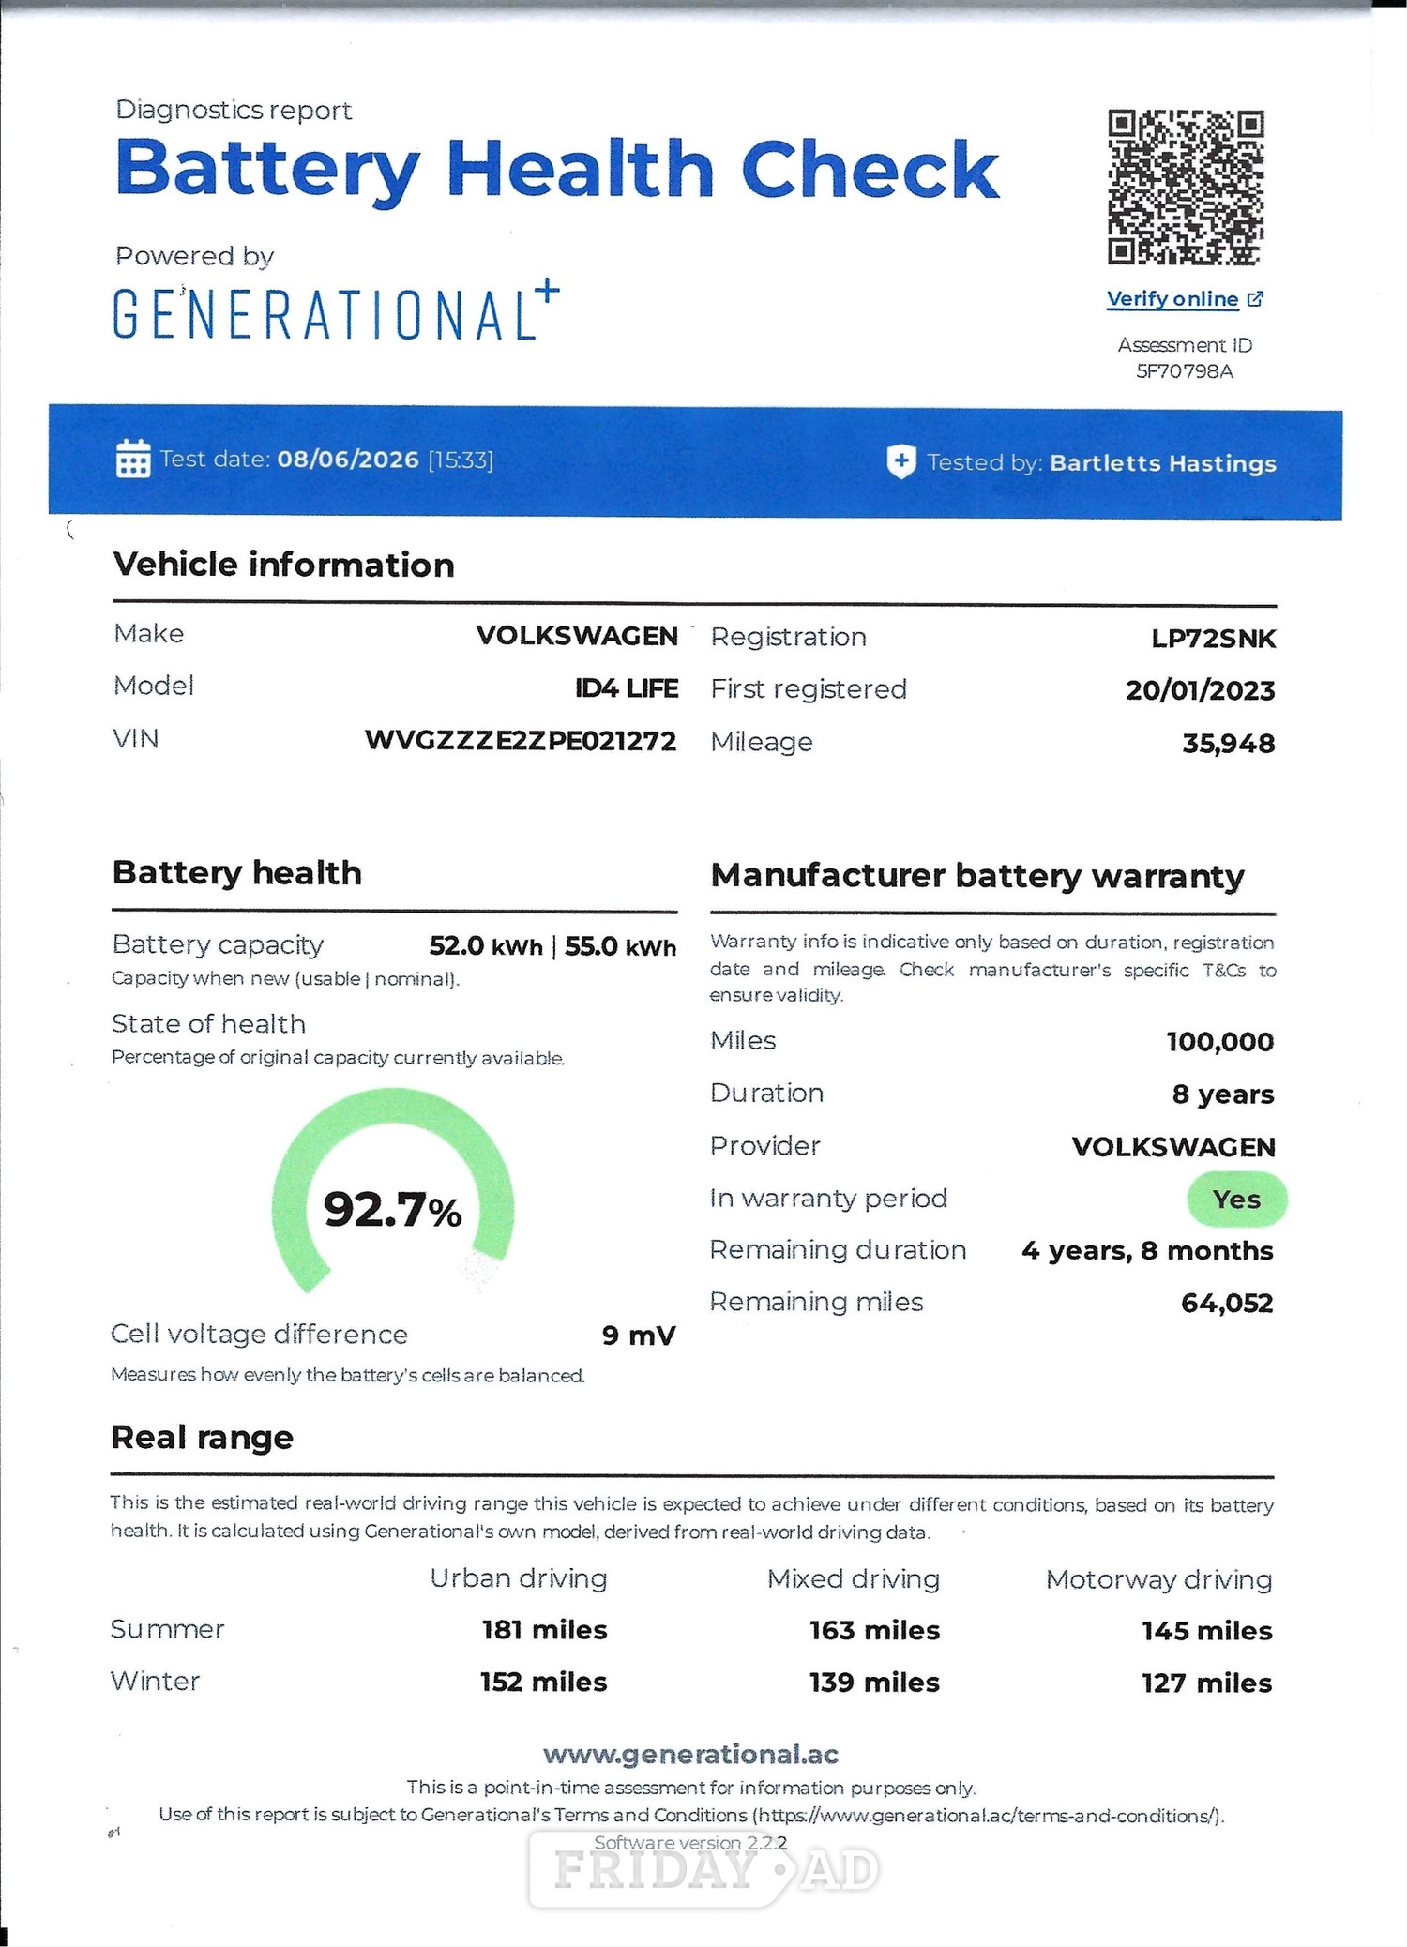Click the cell voltage difference 9 mV
This screenshot has height=1947, width=1407.
(639, 1336)
